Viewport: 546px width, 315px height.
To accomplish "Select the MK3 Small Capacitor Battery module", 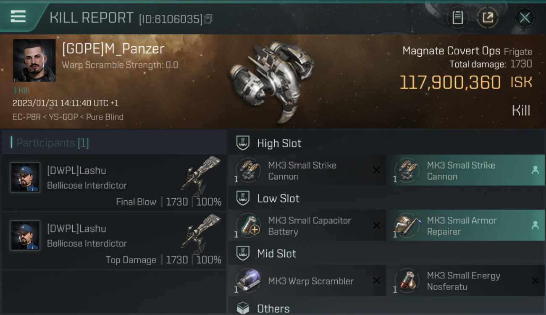I will (307, 226).
